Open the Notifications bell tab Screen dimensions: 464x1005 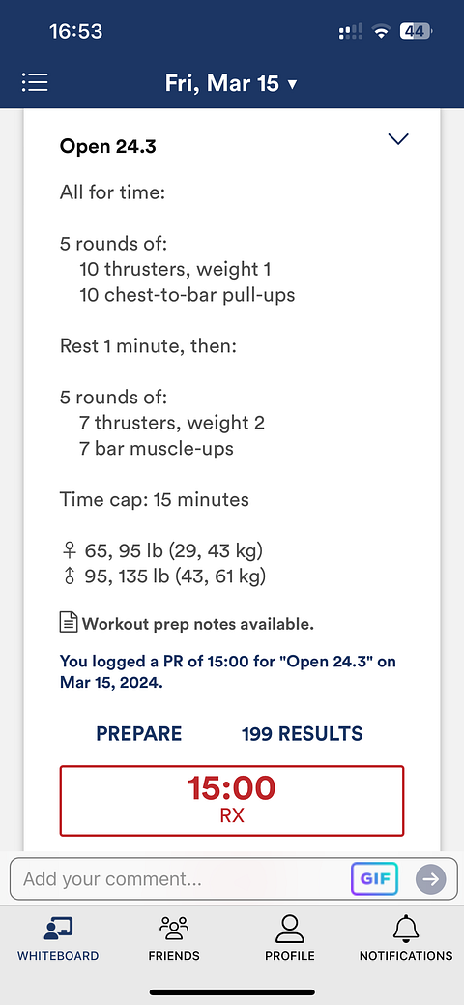406,937
